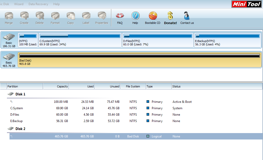
Task: Open the Data Recovery menu
Action: tap(38, 4)
